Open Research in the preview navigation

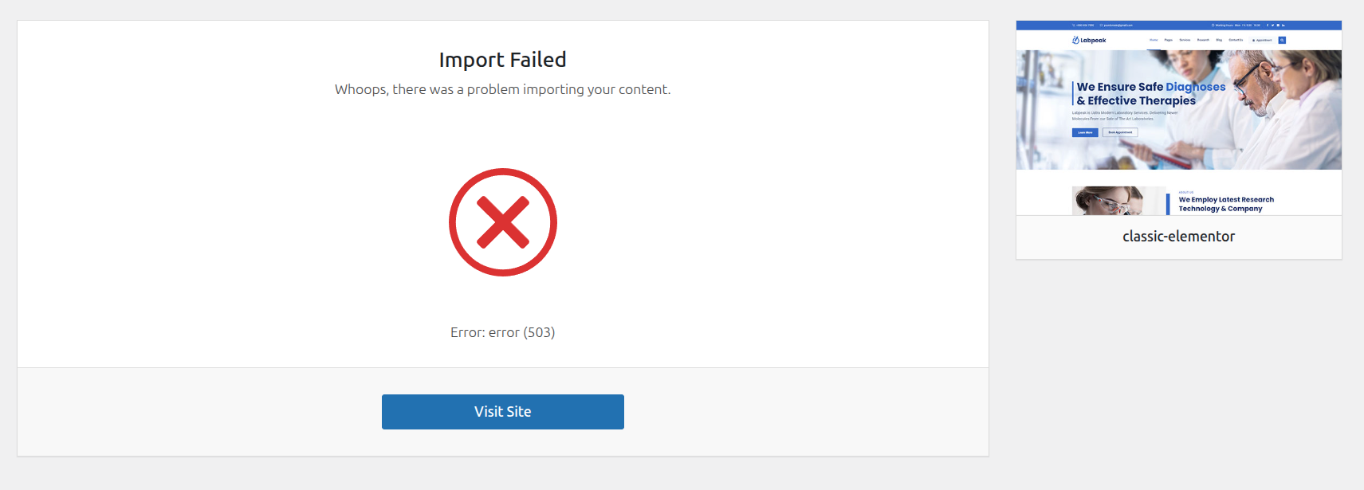1203,40
